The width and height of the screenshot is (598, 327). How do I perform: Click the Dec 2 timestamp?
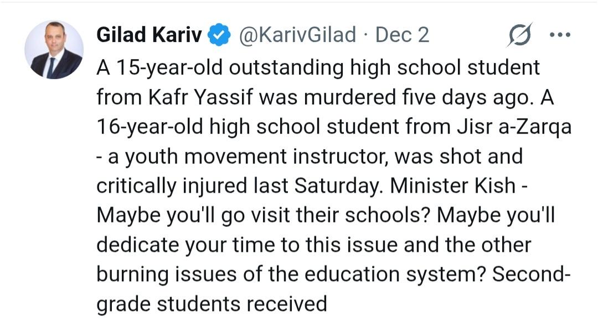(x=403, y=35)
